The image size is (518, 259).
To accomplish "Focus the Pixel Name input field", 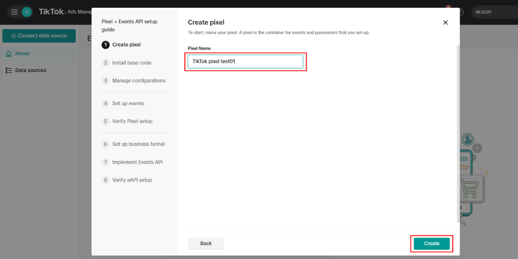I will 245,62.
